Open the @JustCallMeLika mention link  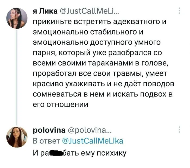coord(92,141)
